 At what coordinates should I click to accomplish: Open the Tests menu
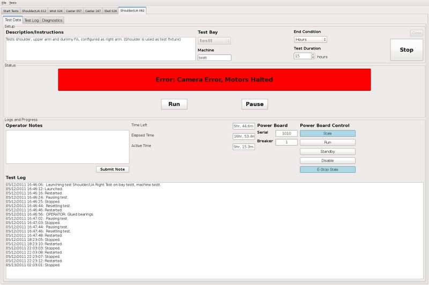point(13,3)
